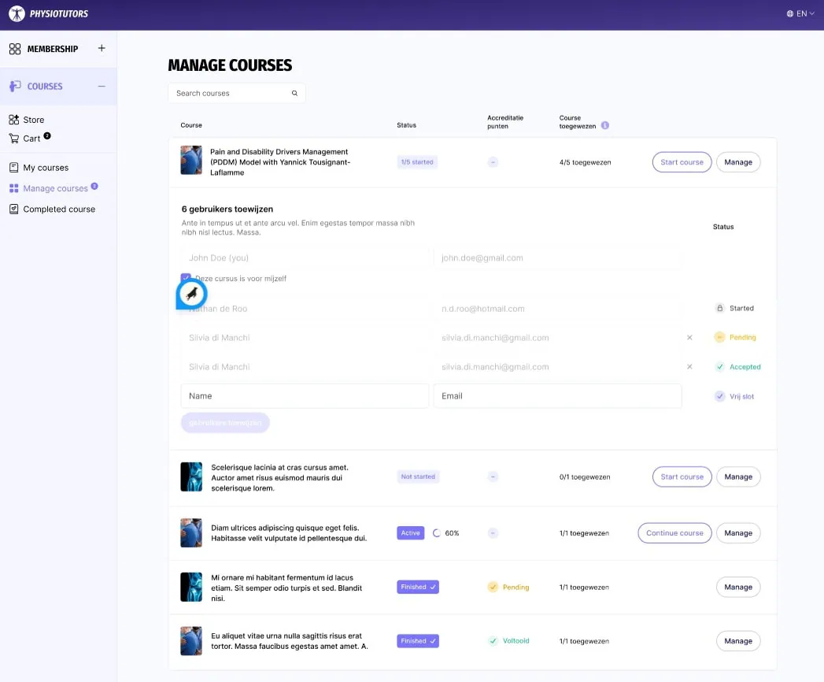The image size is (824, 682).
Task: Click the search magnifier icon
Action: click(295, 93)
